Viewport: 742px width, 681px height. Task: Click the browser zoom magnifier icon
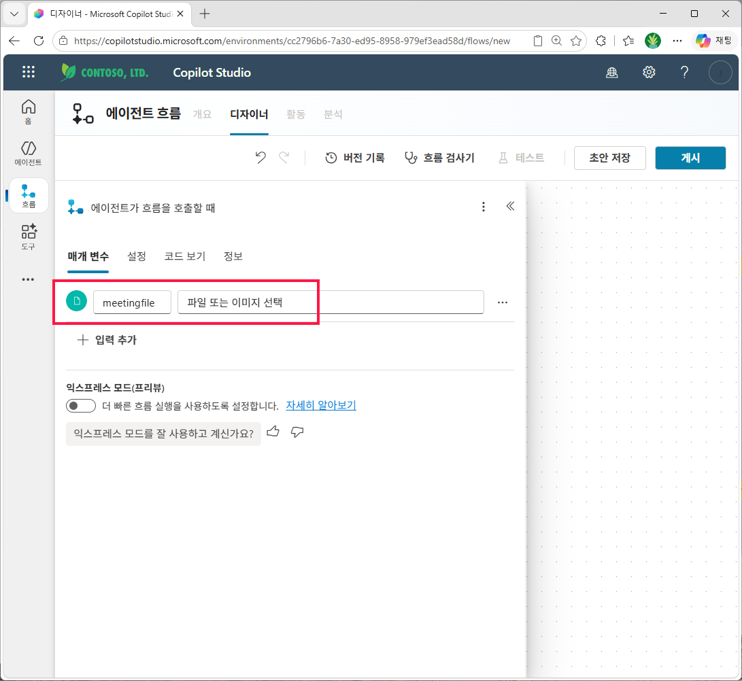(x=556, y=41)
